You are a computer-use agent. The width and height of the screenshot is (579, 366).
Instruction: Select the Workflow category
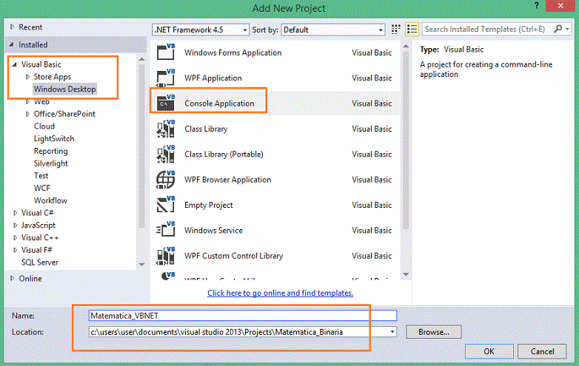pos(50,200)
